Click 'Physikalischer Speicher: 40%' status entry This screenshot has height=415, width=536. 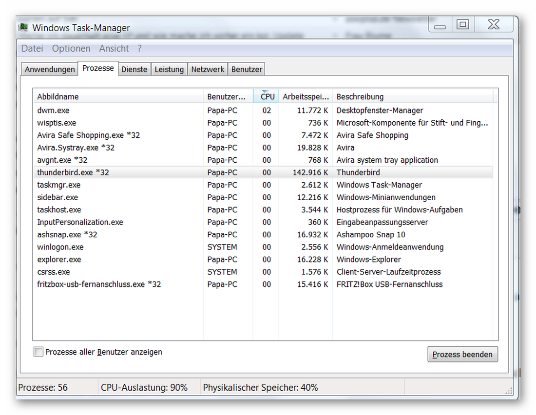(x=261, y=387)
